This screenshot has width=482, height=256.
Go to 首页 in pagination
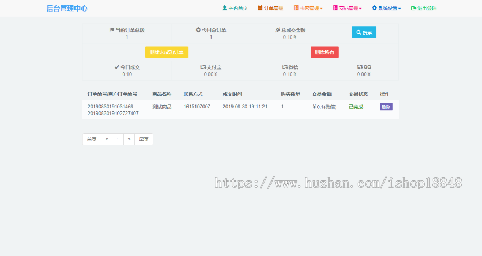point(92,139)
